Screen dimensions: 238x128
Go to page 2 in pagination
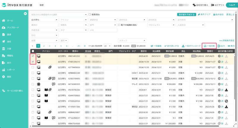[x=44, y=46]
